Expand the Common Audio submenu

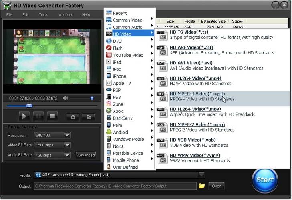130,27
